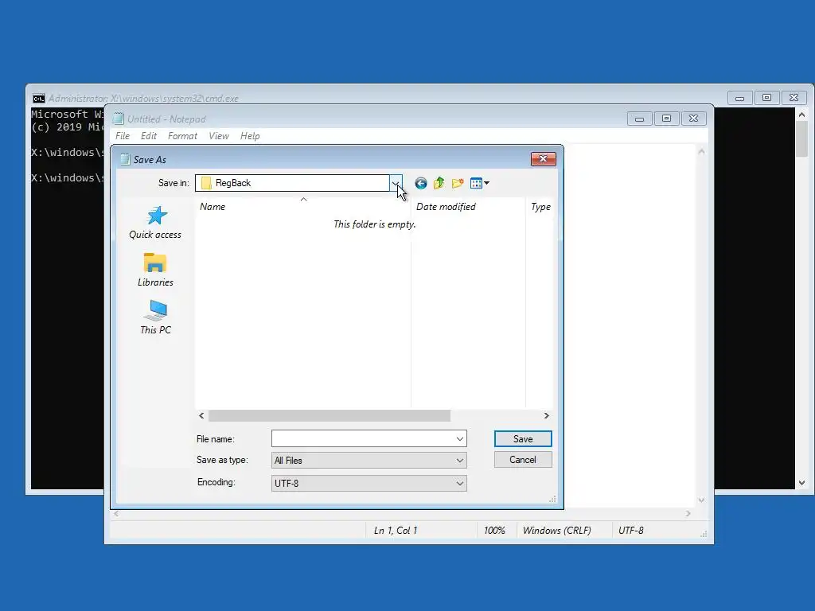815x611 pixels.
Task: Open the File menu in Notepad
Action: [123, 136]
